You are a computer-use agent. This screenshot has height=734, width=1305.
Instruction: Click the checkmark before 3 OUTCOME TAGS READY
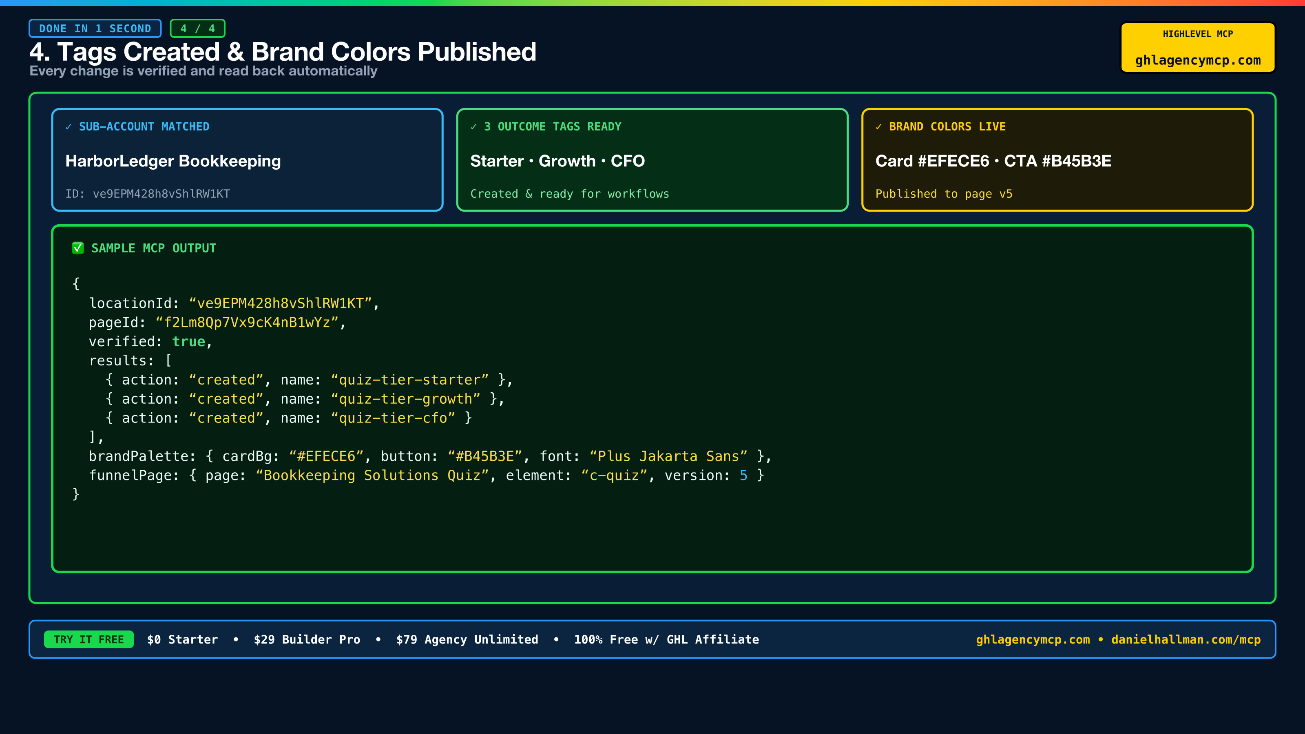[x=473, y=127]
